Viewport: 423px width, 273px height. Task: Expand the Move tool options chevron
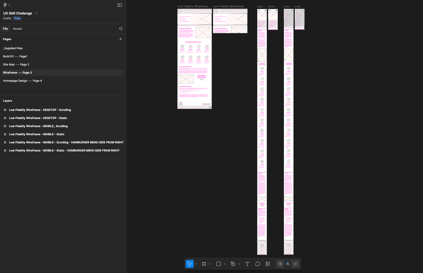coord(196,264)
